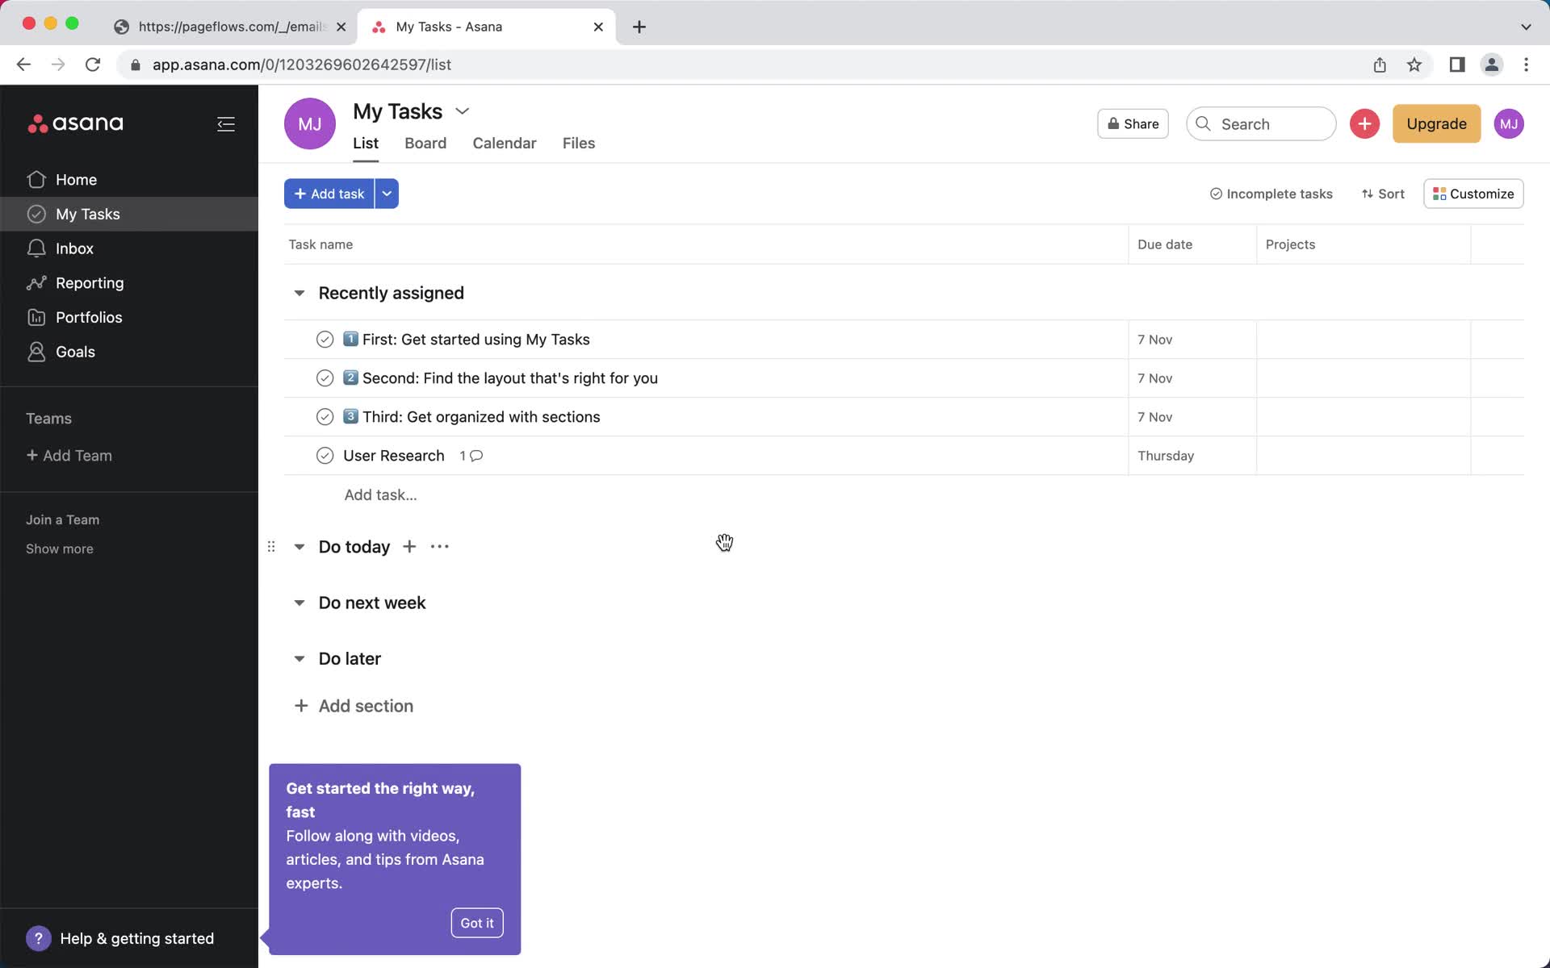The image size is (1550, 968).
Task: Switch to the Calendar tab
Action: click(x=504, y=143)
